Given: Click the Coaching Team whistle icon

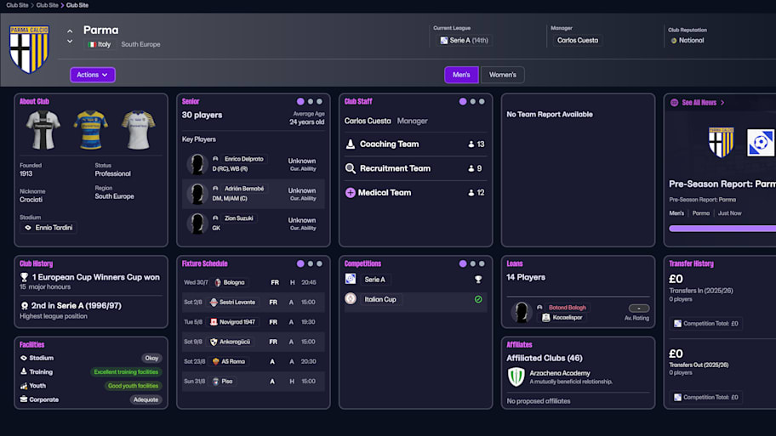Looking at the screenshot, I should coord(350,144).
